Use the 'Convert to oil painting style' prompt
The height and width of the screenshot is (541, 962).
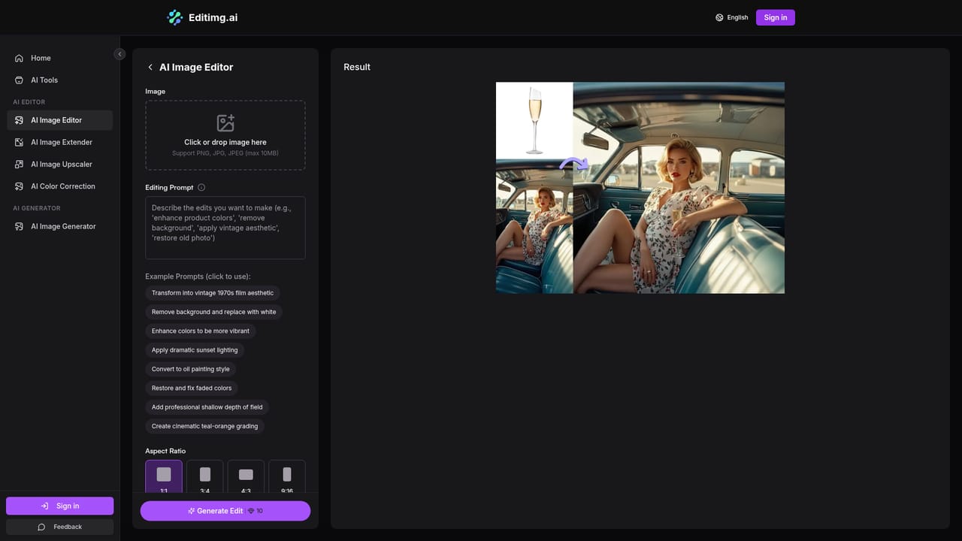tap(191, 369)
